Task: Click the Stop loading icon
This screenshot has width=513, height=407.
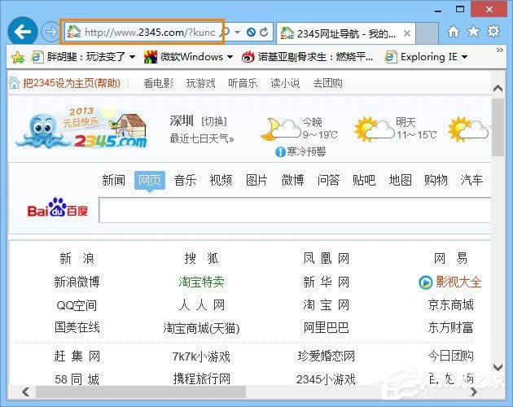Action: click(x=251, y=32)
